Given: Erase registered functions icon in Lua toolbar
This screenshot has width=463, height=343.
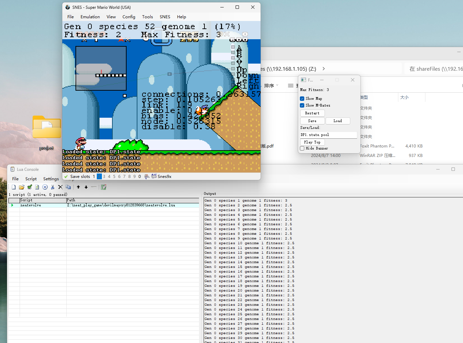Looking at the screenshot, I should pos(104,187).
